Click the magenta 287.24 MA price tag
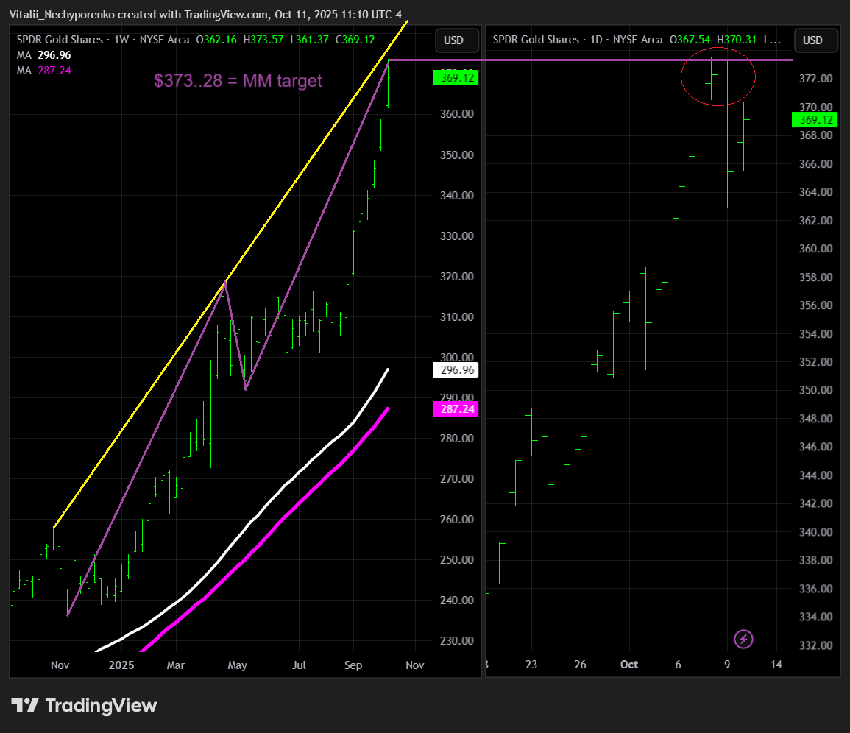Screen dimensions: 850x733 pos(456,408)
